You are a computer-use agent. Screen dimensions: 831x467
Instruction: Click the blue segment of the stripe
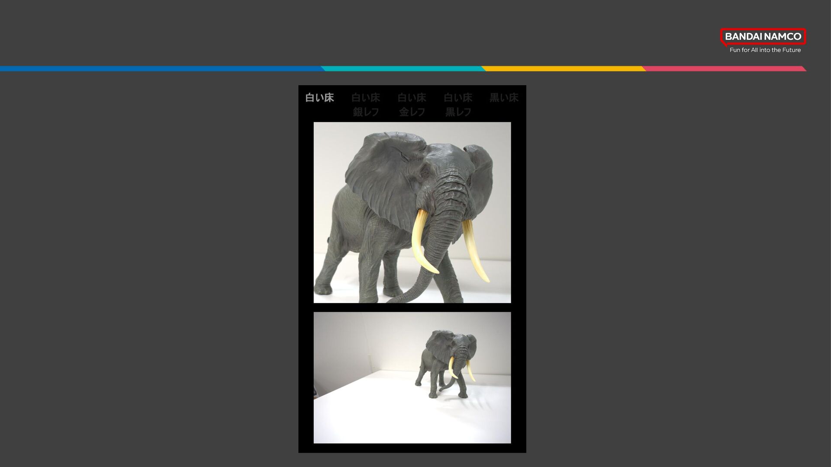pyautogui.click(x=160, y=69)
